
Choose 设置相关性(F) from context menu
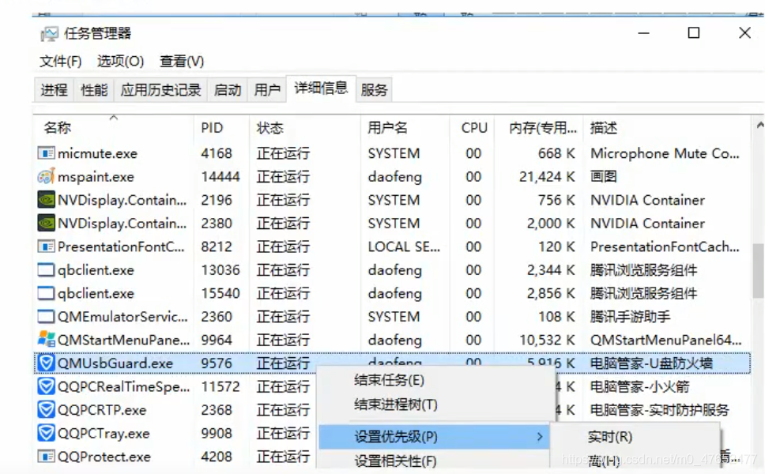coord(395,461)
